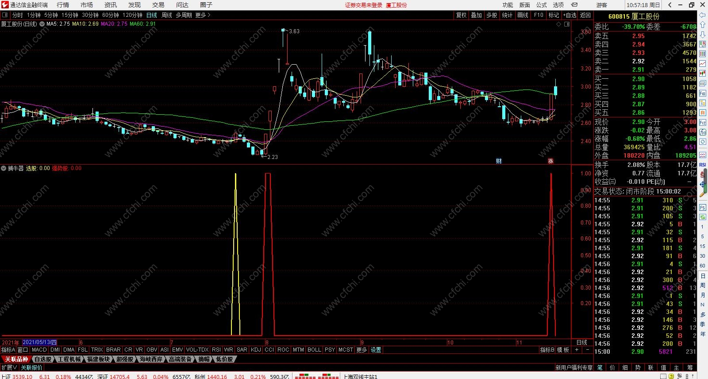The width and height of the screenshot is (708, 379).
Task: Select the 月 period in right sidebar
Action: tap(703, 295)
